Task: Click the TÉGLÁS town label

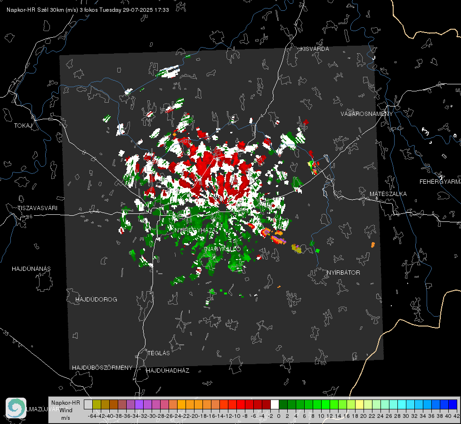Action: click(159, 353)
